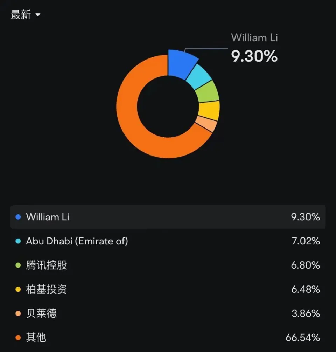Screen dimensions: 336x352
Task: Click the yellow dot beside 柏基投资
Action: point(18,289)
